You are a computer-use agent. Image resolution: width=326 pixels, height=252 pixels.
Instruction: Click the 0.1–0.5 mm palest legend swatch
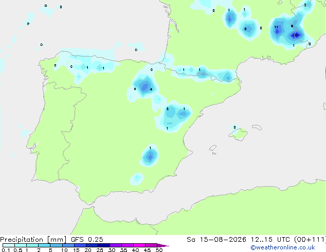(x=9, y=245)
